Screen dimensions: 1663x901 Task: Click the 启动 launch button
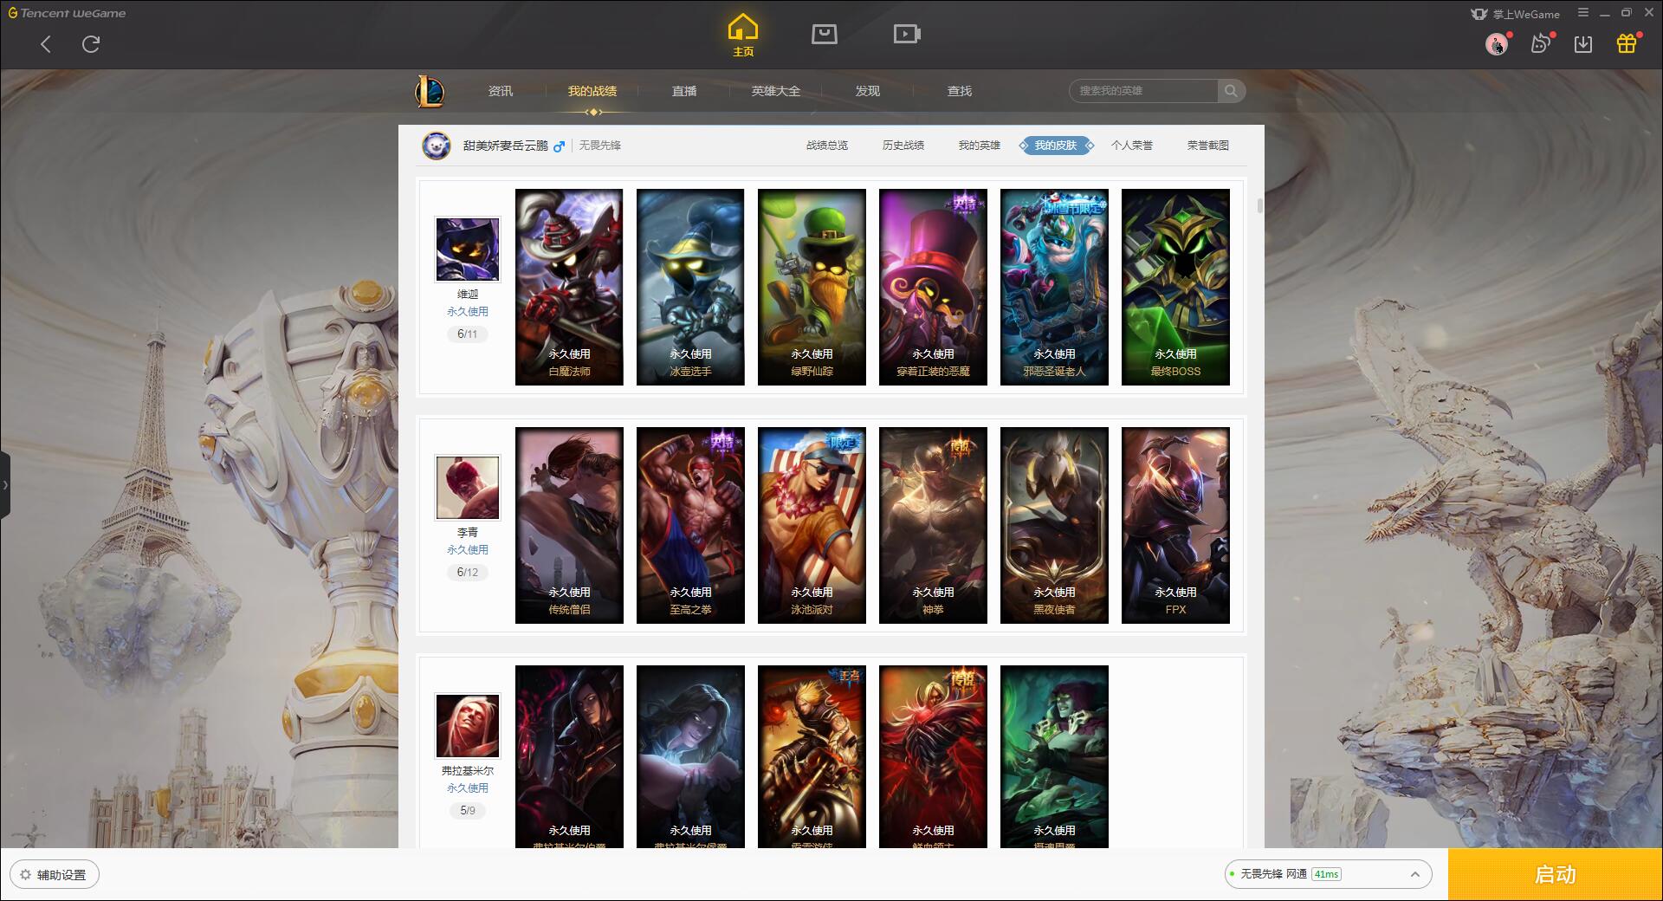[x=1555, y=874]
